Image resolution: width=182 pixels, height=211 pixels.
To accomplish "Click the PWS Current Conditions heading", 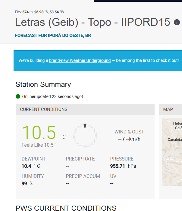I will [x=66, y=208].
